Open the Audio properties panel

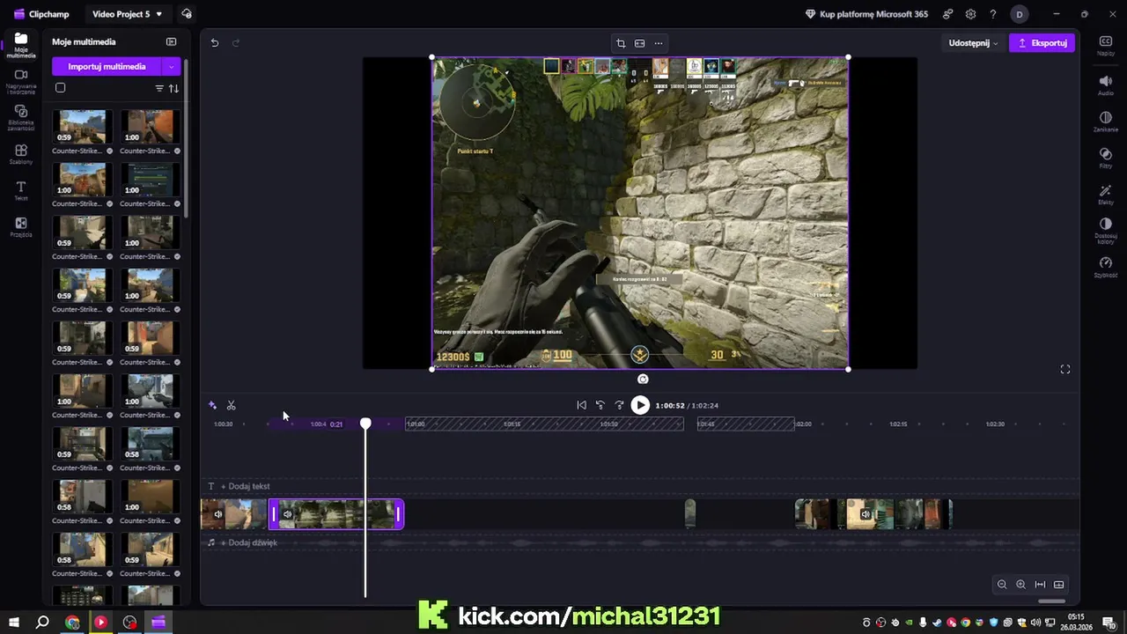pyautogui.click(x=1106, y=85)
